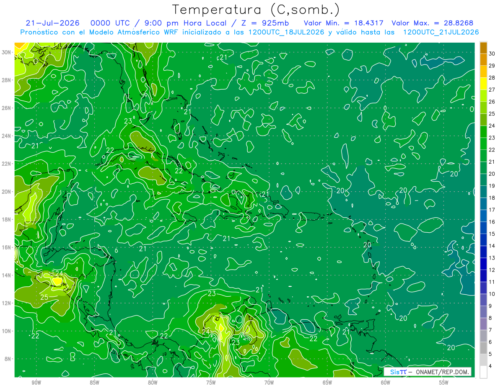Click the 90W longitude label

point(36,383)
